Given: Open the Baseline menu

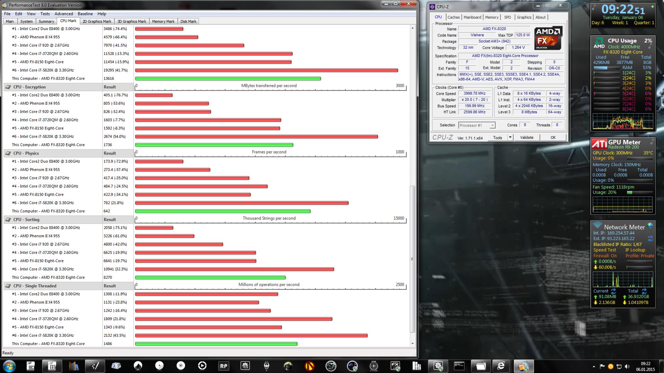Looking at the screenshot, I should (85, 14).
